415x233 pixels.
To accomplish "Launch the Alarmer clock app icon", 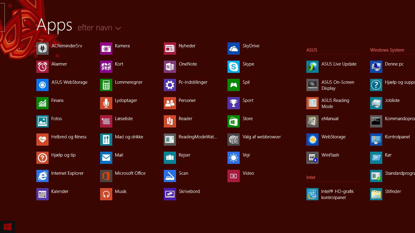I will (x=42, y=67).
